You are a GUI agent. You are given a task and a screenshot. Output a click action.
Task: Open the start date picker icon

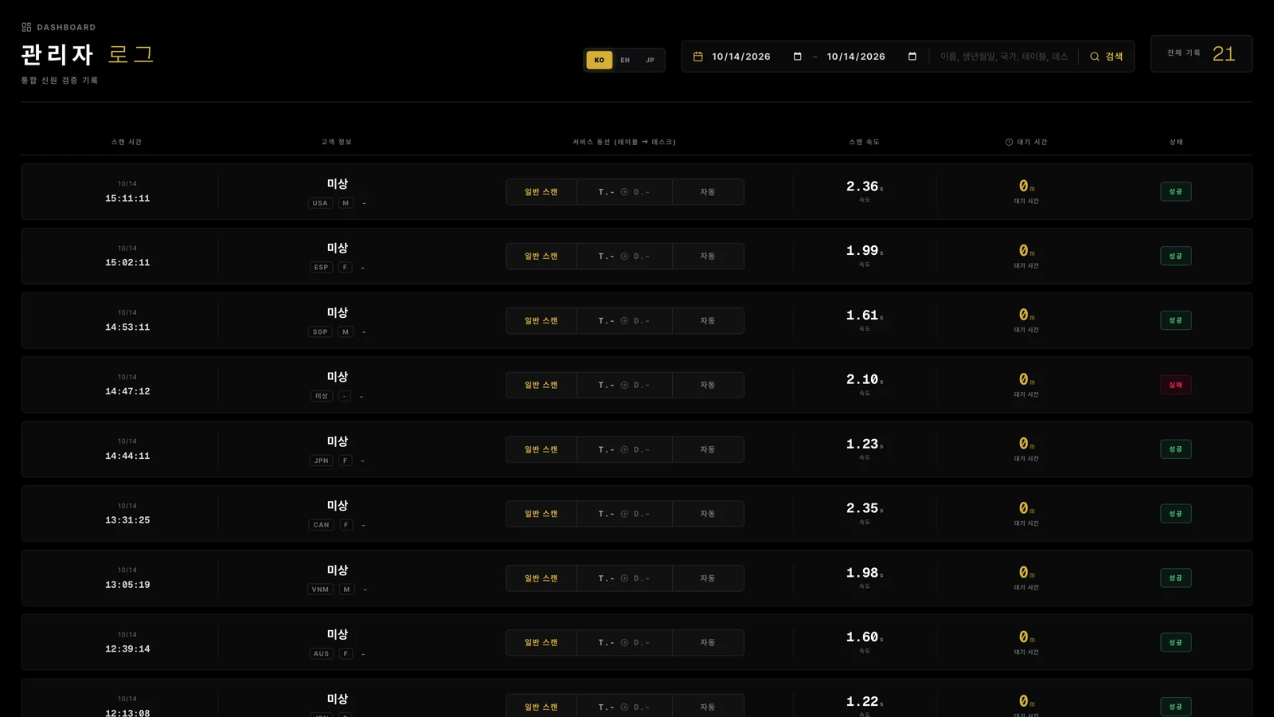click(x=797, y=57)
